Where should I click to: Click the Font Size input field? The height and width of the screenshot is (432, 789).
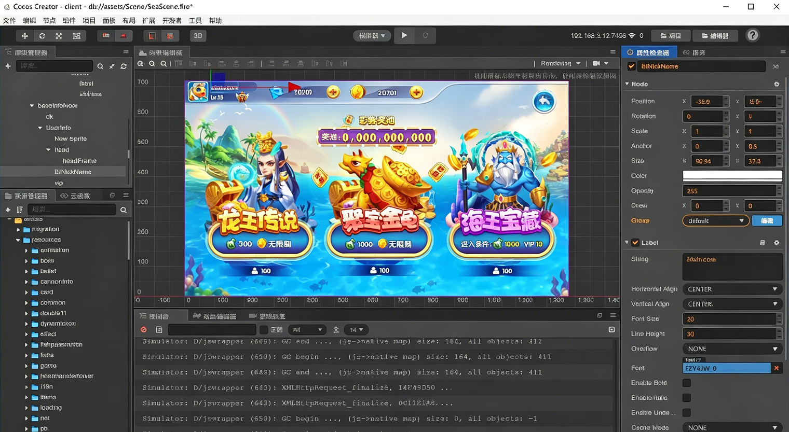729,319
